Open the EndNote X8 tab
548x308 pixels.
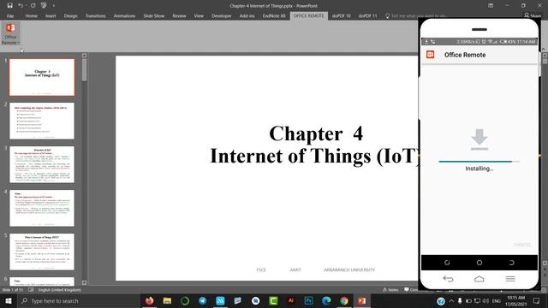tap(274, 16)
